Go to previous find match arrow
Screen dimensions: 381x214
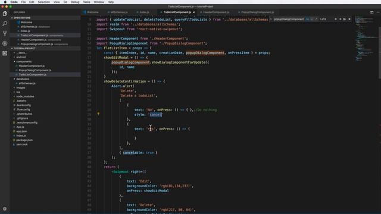pyautogui.click(x=336, y=19)
